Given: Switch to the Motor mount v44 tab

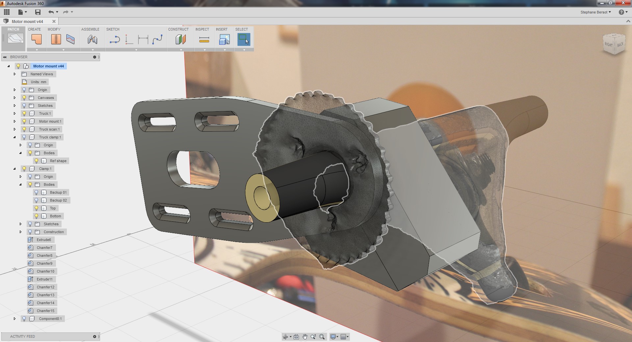Looking at the screenshot, I should point(27,21).
